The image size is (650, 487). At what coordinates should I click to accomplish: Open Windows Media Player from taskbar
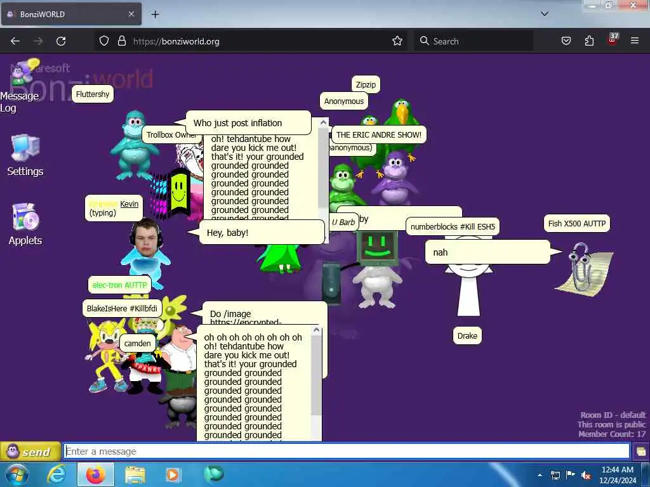coord(173,475)
